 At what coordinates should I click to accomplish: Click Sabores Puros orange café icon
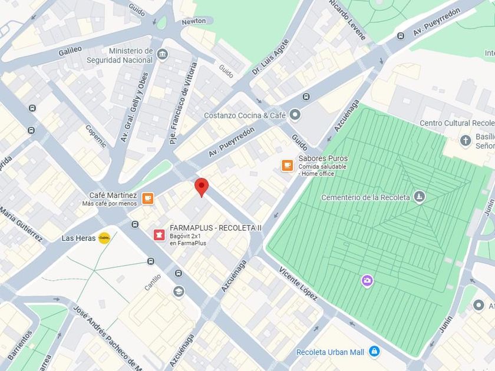288,165
